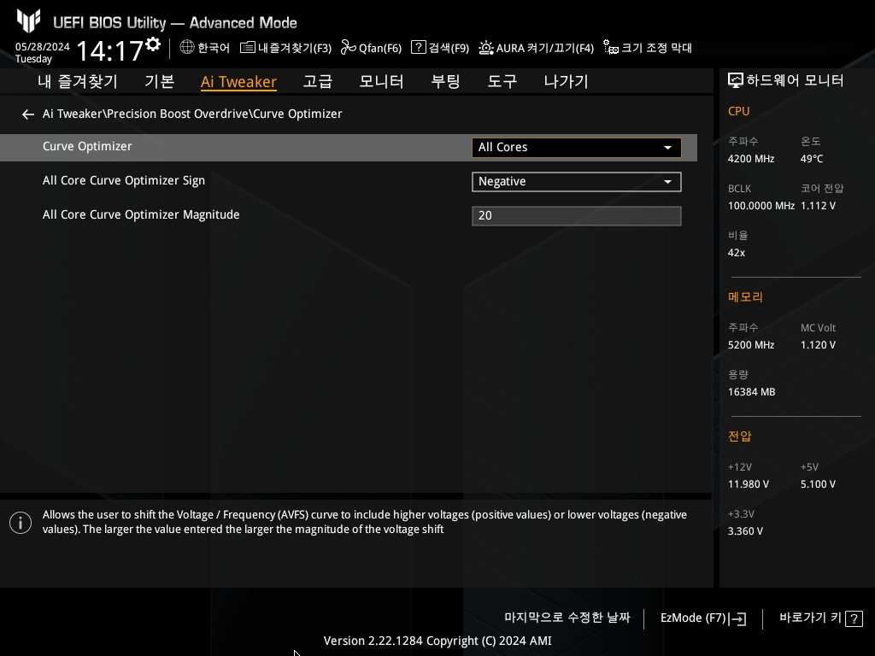Click the CPU temperature 49°C value
This screenshot has width=875, height=656.
coord(812,159)
